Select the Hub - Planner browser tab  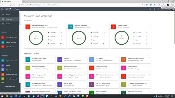(11, 1)
